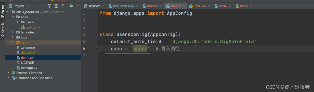Collapse the apps folder arrow
Image resolution: width=314 pixels, height=92 pixels.
(13, 17)
